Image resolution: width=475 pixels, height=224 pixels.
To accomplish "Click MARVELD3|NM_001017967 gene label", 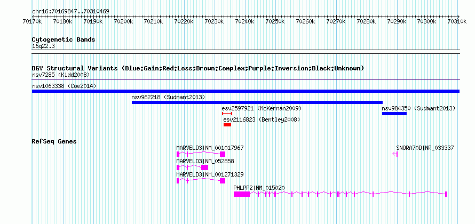I will (x=210, y=148).
